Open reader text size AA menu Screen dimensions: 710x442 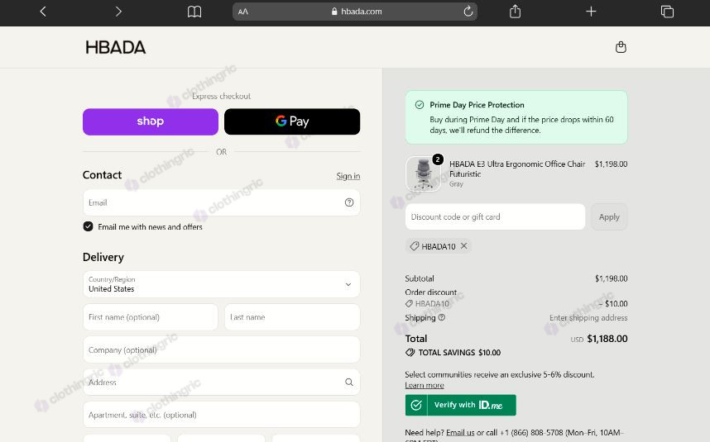click(x=243, y=12)
